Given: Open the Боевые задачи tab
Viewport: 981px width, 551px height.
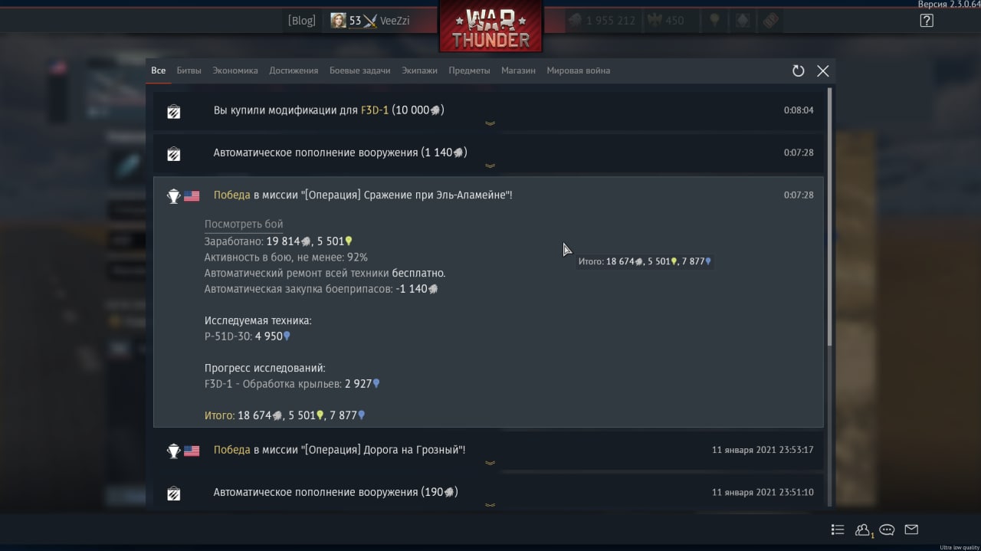Looking at the screenshot, I should click(x=359, y=71).
